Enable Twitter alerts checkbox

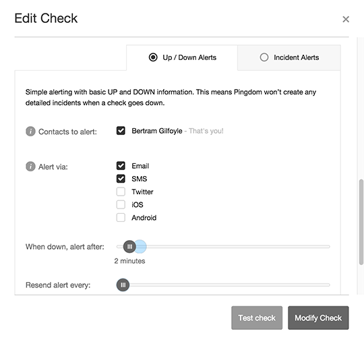121,192
